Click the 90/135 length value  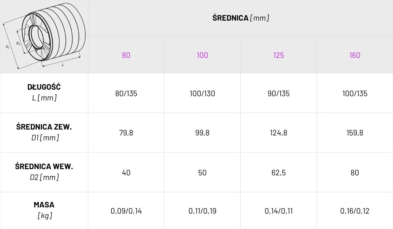click(x=279, y=94)
